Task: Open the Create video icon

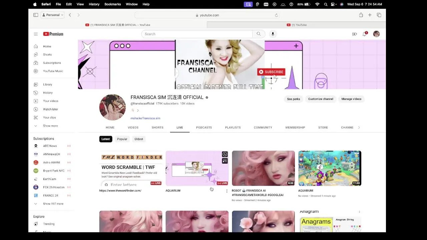Action: tap(355, 34)
